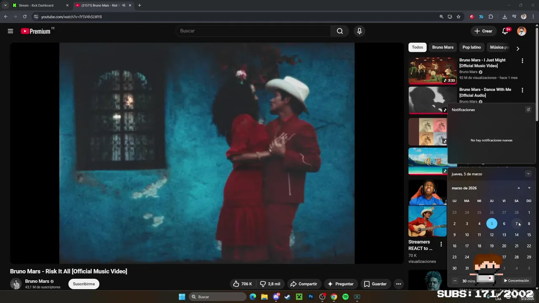Open Steam from taskbar
This screenshot has height=303, width=539.
[288, 297]
